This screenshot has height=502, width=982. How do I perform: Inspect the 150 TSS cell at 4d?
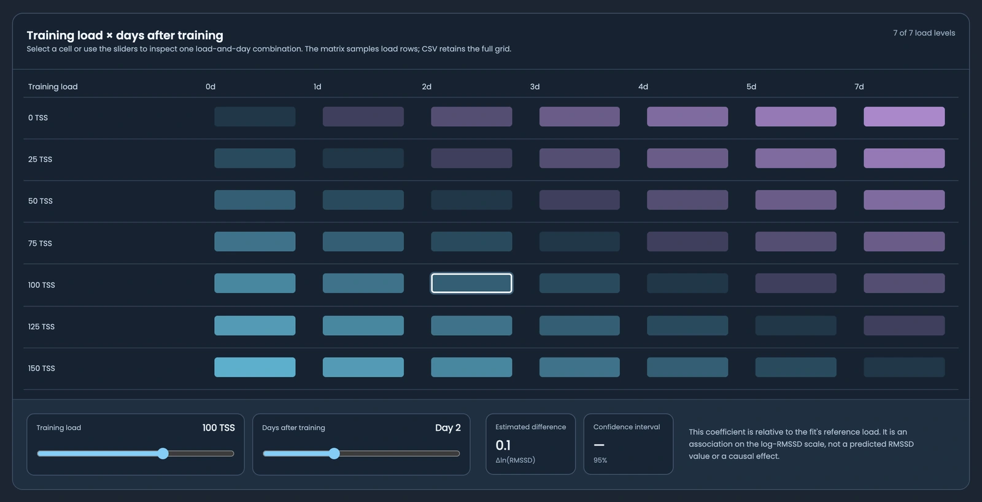(x=687, y=367)
